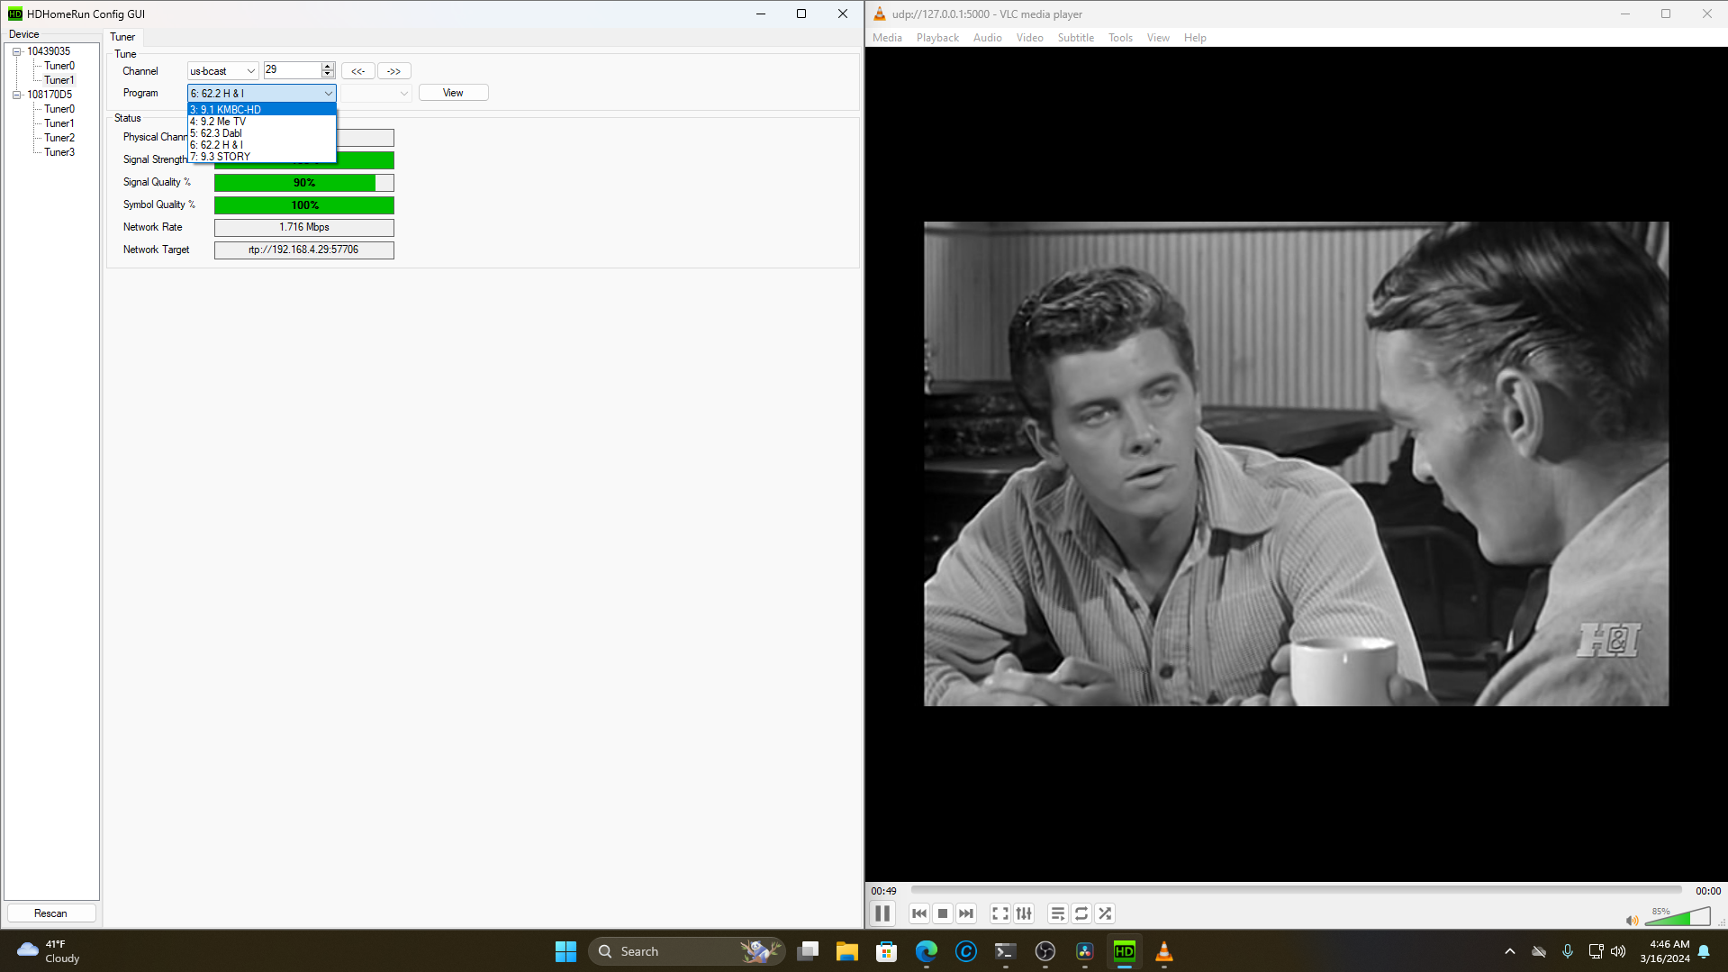Click the View button
Screen dimensions: 1728x972
click(x=453, y=93)
